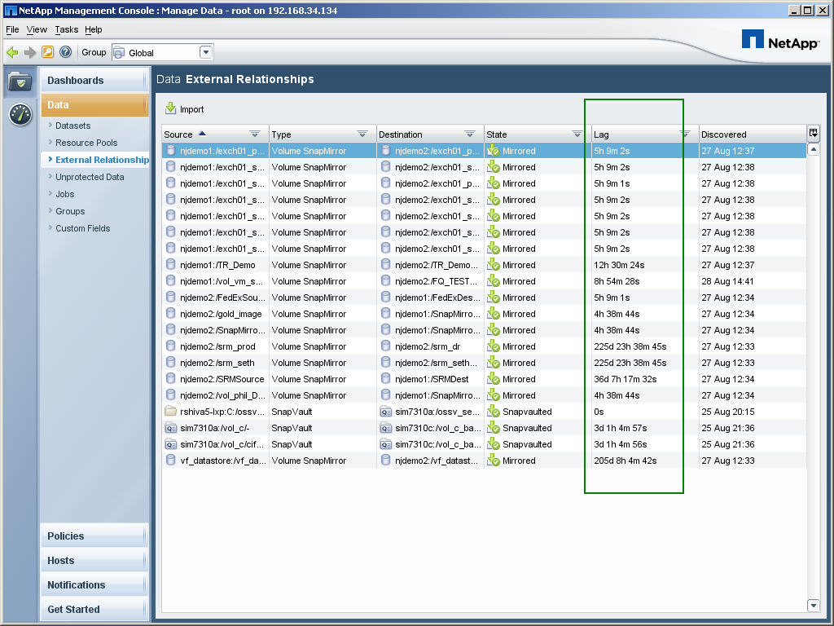Open the View menu
834x626 pixels.
click(37, 29)
